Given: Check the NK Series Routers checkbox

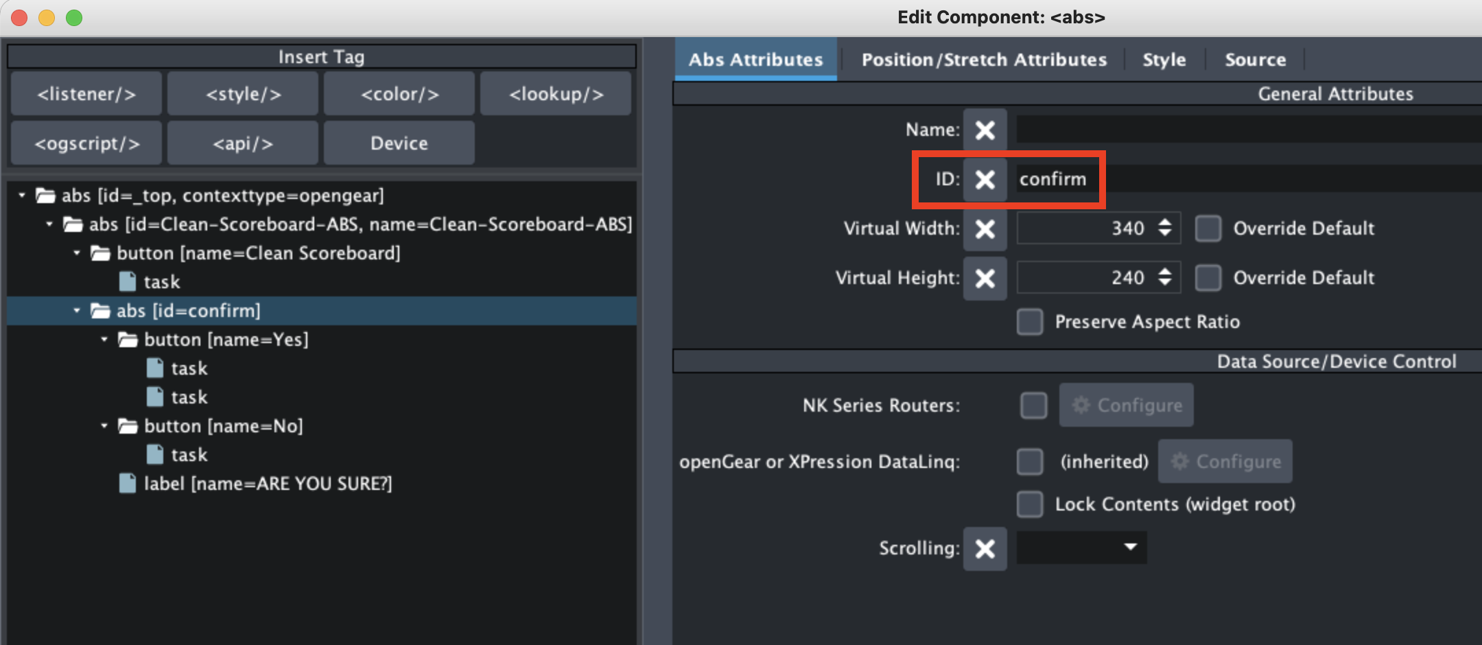Looking at the screenshot, I should (1033, 406).
